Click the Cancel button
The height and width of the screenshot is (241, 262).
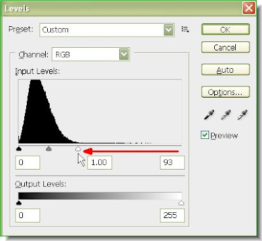click(x=225, y=47)
